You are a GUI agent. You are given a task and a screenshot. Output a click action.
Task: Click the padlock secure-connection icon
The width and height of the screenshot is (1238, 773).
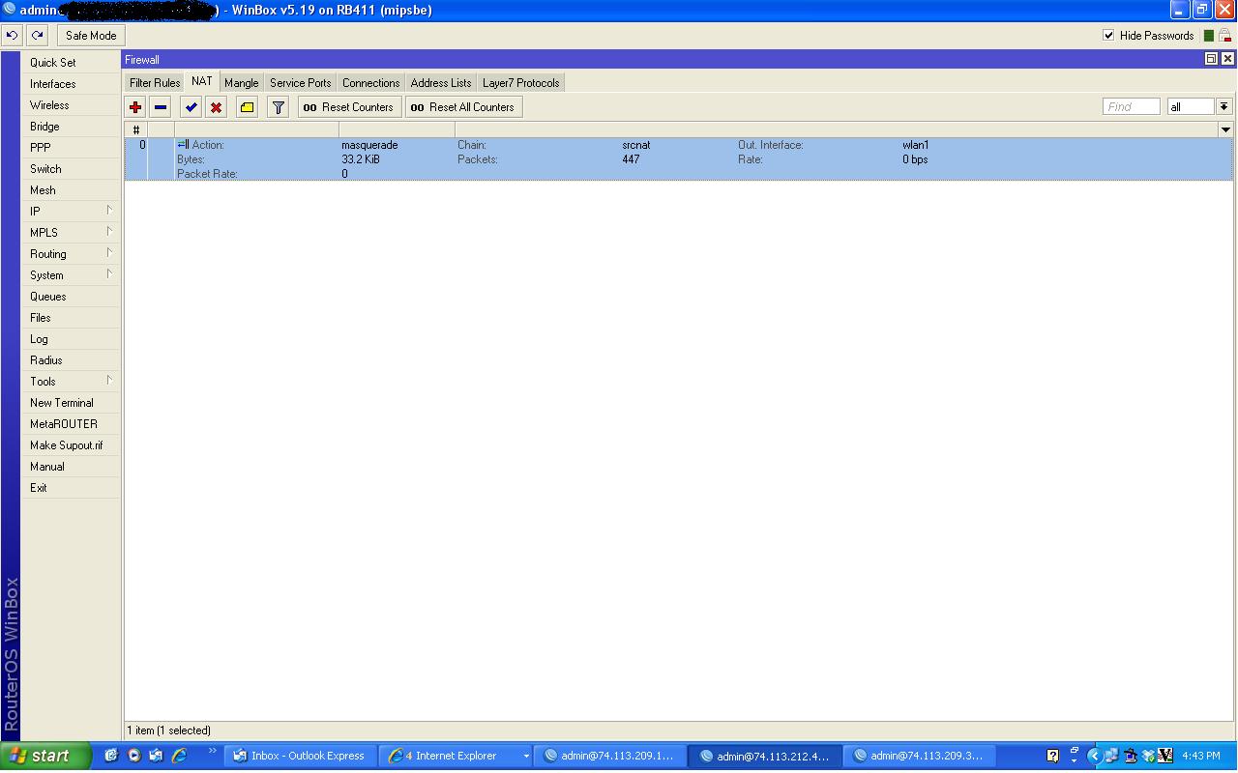coord(1224,36)
